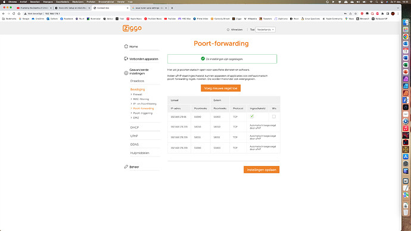The height and width of the screenshot is (231, 411).
Task: Open the Wikipedia bookmark
Action: [250, 19]
